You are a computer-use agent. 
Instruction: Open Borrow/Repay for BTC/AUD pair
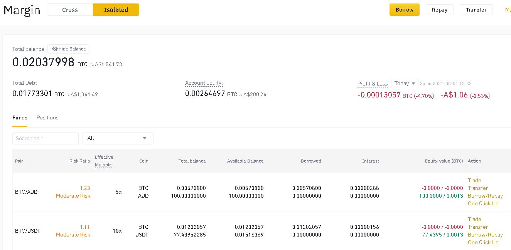click(x=485, y=196)
